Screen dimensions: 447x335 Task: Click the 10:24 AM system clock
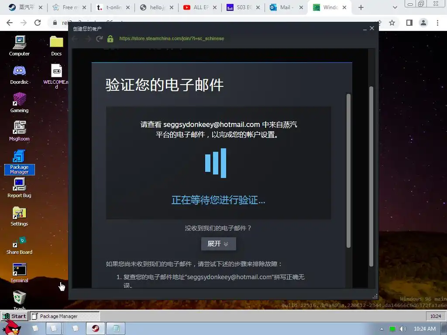424,329
